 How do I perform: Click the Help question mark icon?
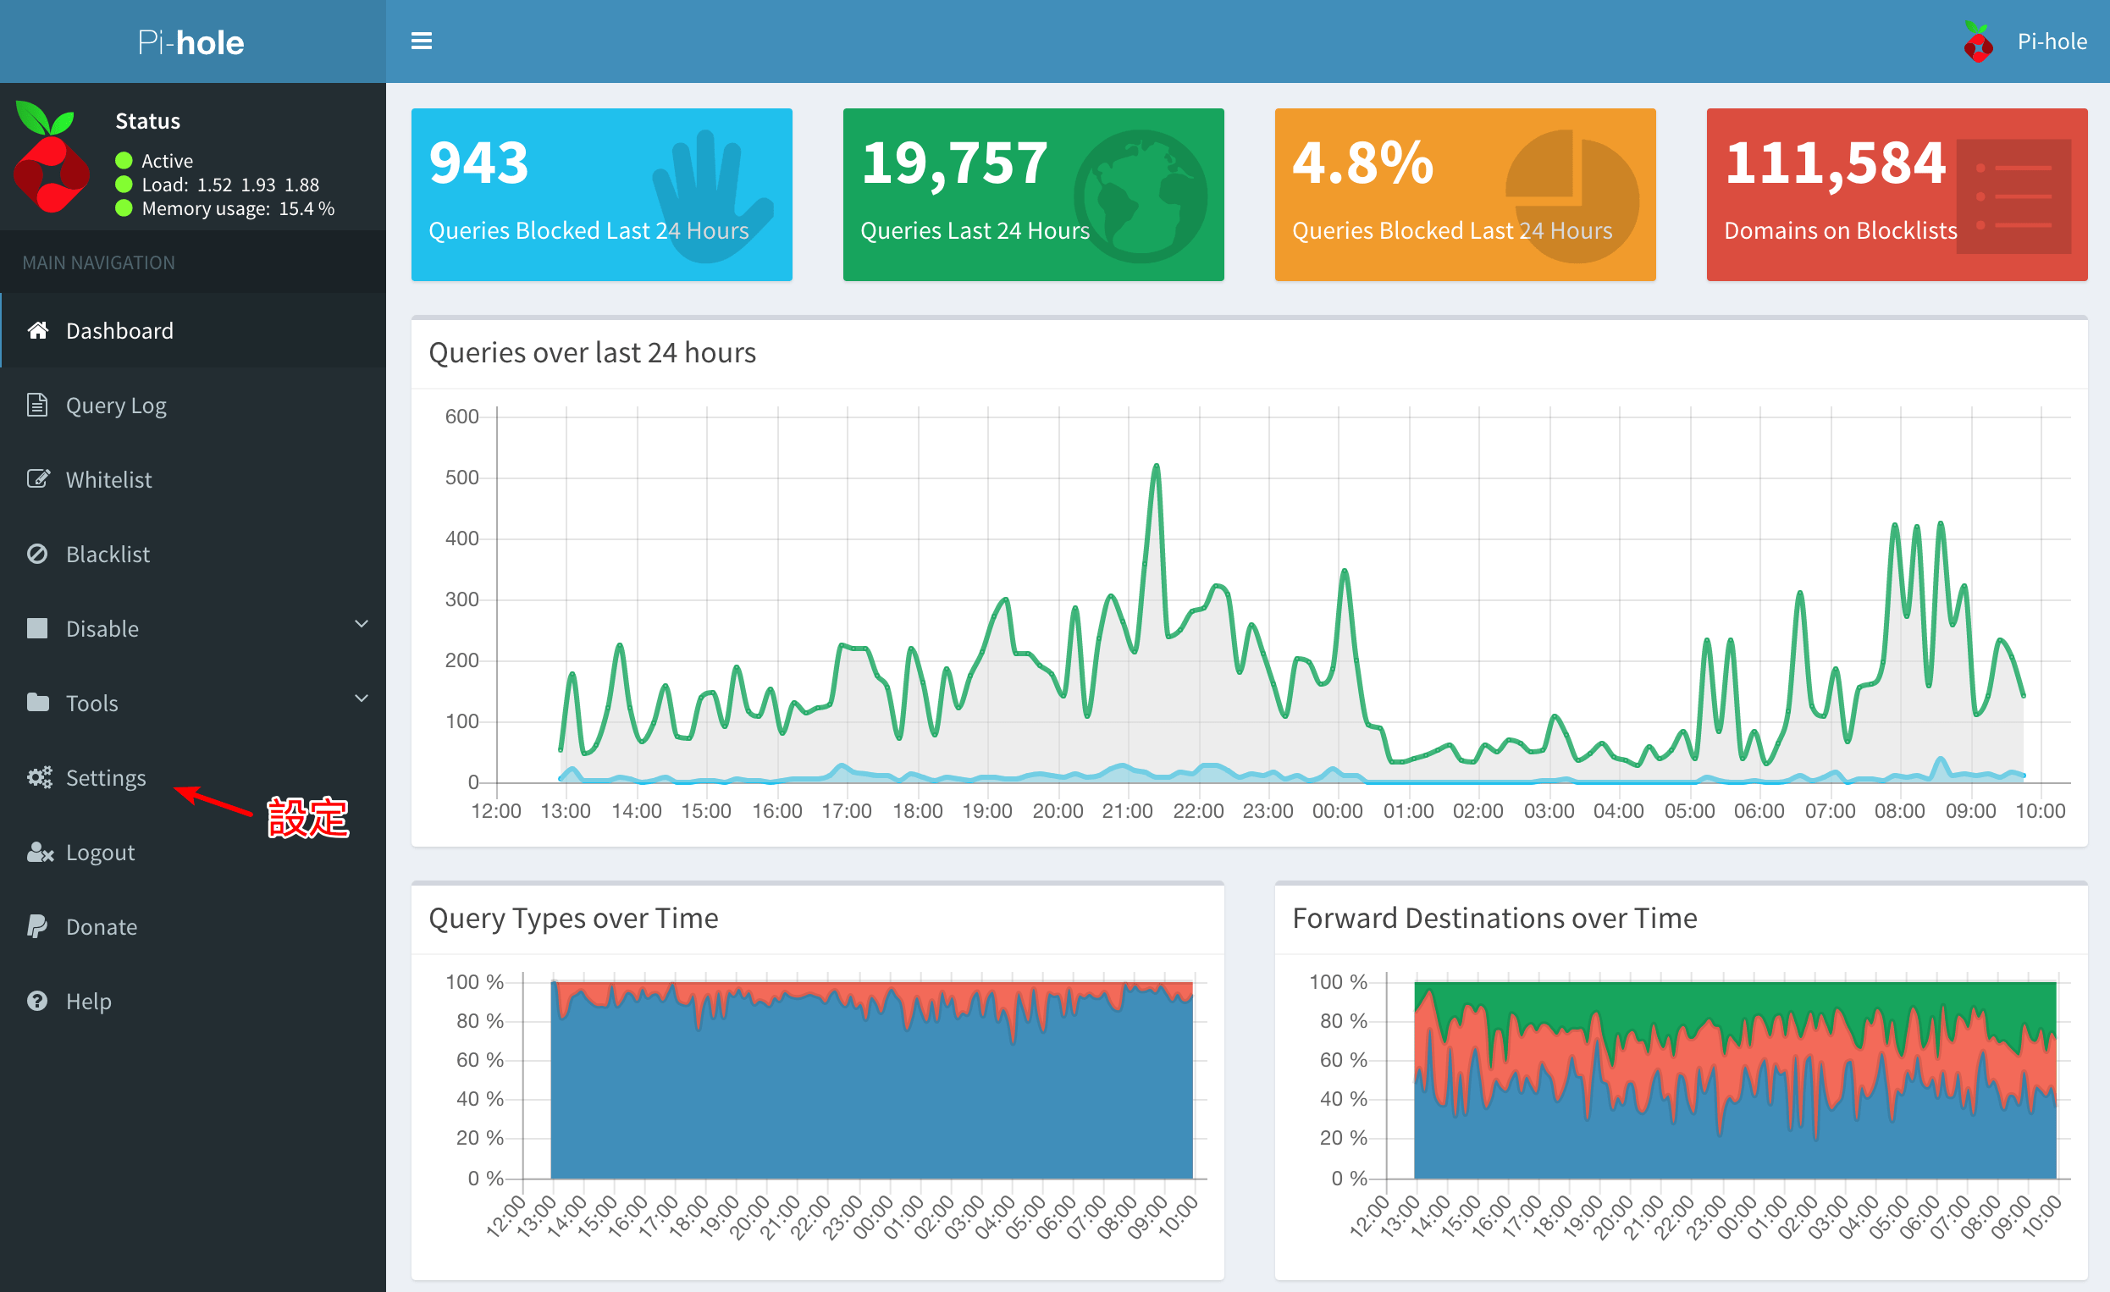point(36,1001)
